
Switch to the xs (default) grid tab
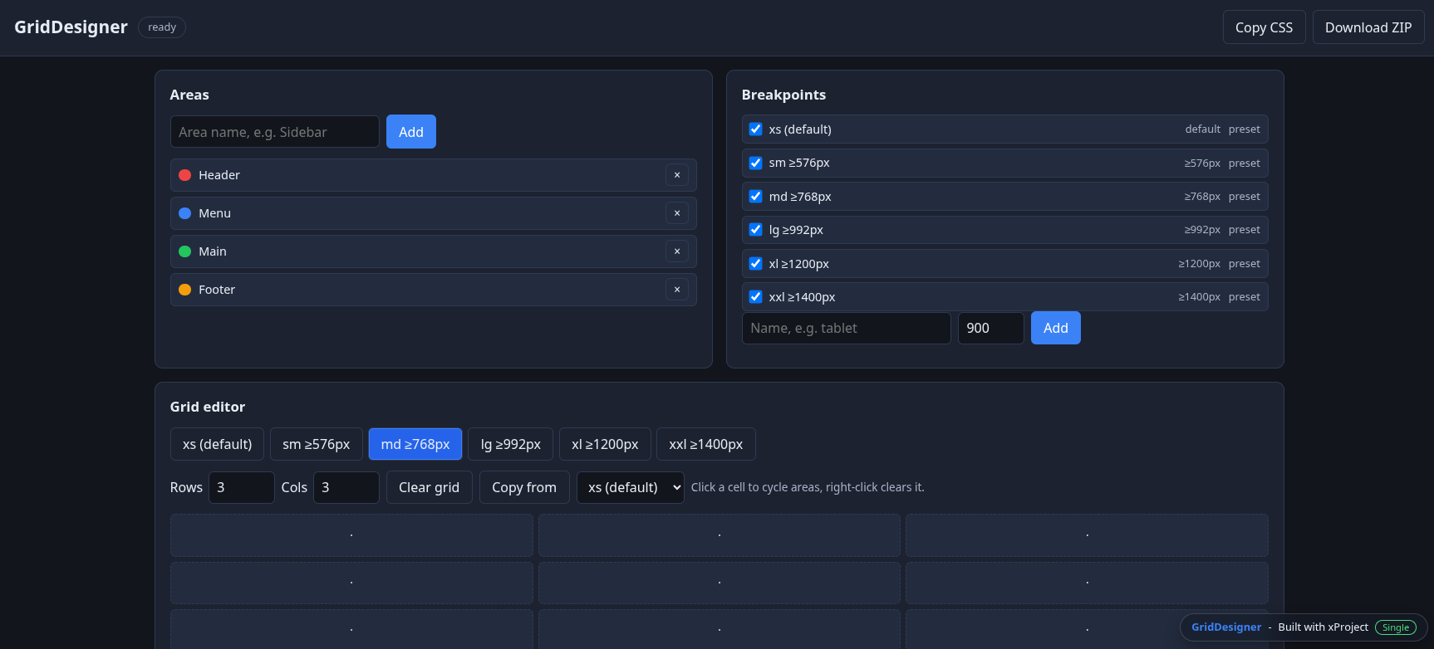pos(217,444)
